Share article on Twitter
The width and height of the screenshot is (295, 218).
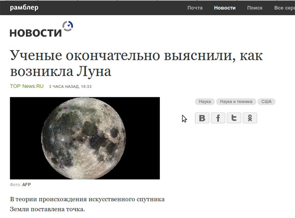234,118
